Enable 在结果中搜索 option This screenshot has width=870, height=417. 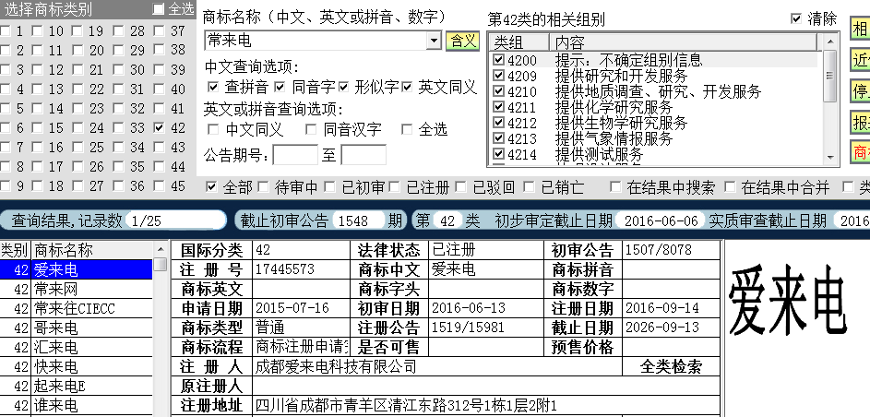[615, 187]
